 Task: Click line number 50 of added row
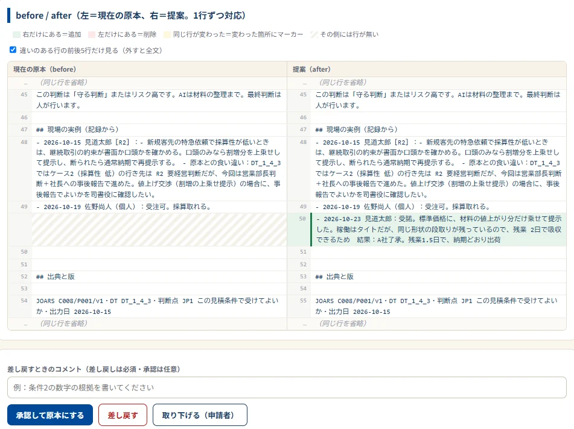[x=302, y=219]
